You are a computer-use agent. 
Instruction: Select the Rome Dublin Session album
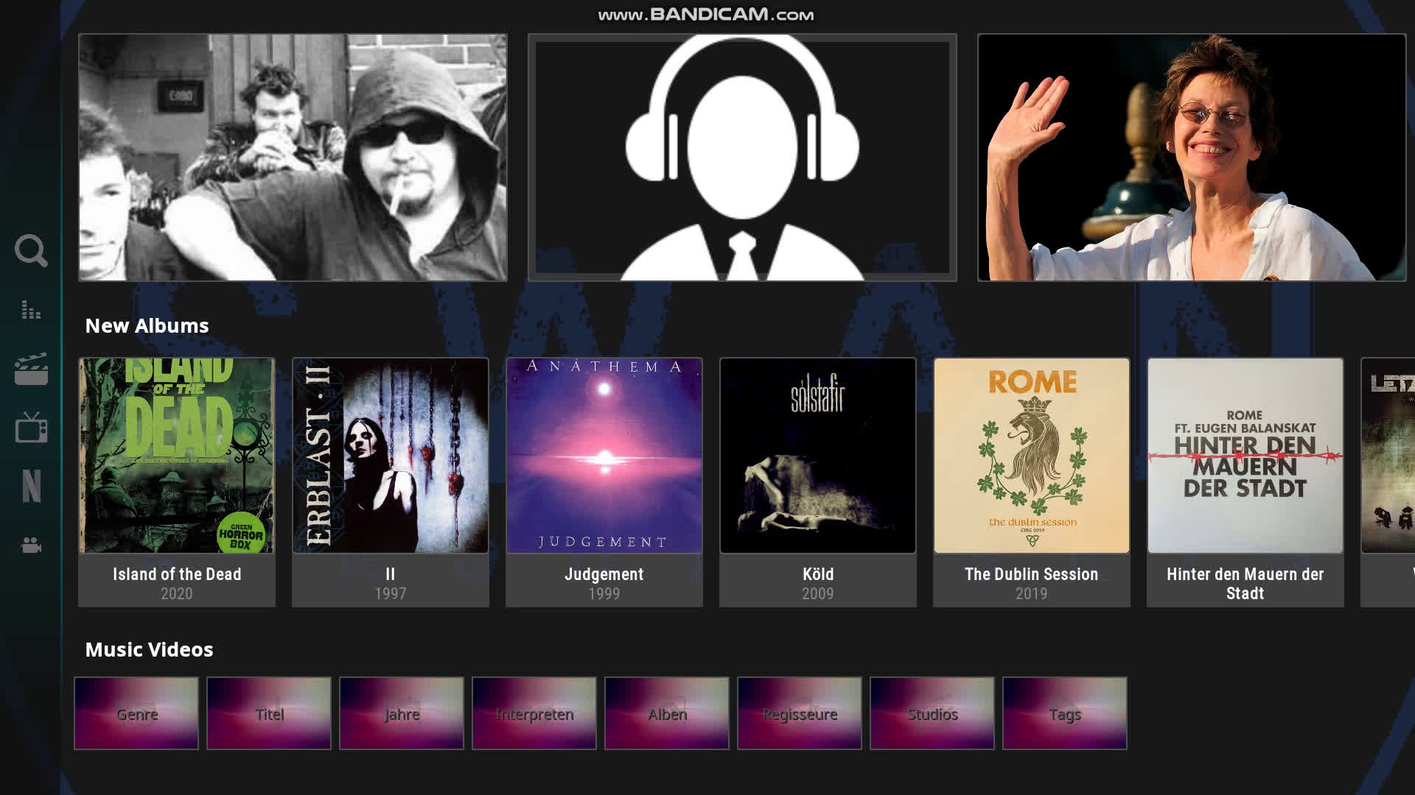(1032, 482)
